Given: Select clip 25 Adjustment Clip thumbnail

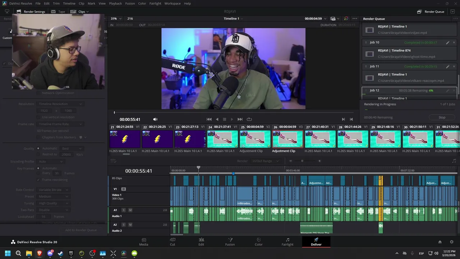Looking at the screenshot, I should coord(255,139).
